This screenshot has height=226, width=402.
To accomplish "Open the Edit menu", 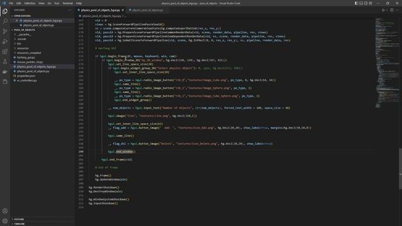I will (x=18, y=3).
